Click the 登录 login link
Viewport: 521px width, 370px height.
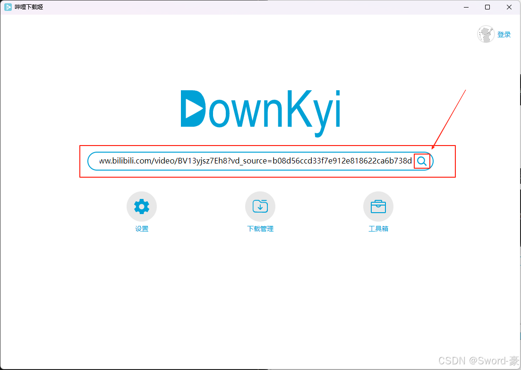504,34
